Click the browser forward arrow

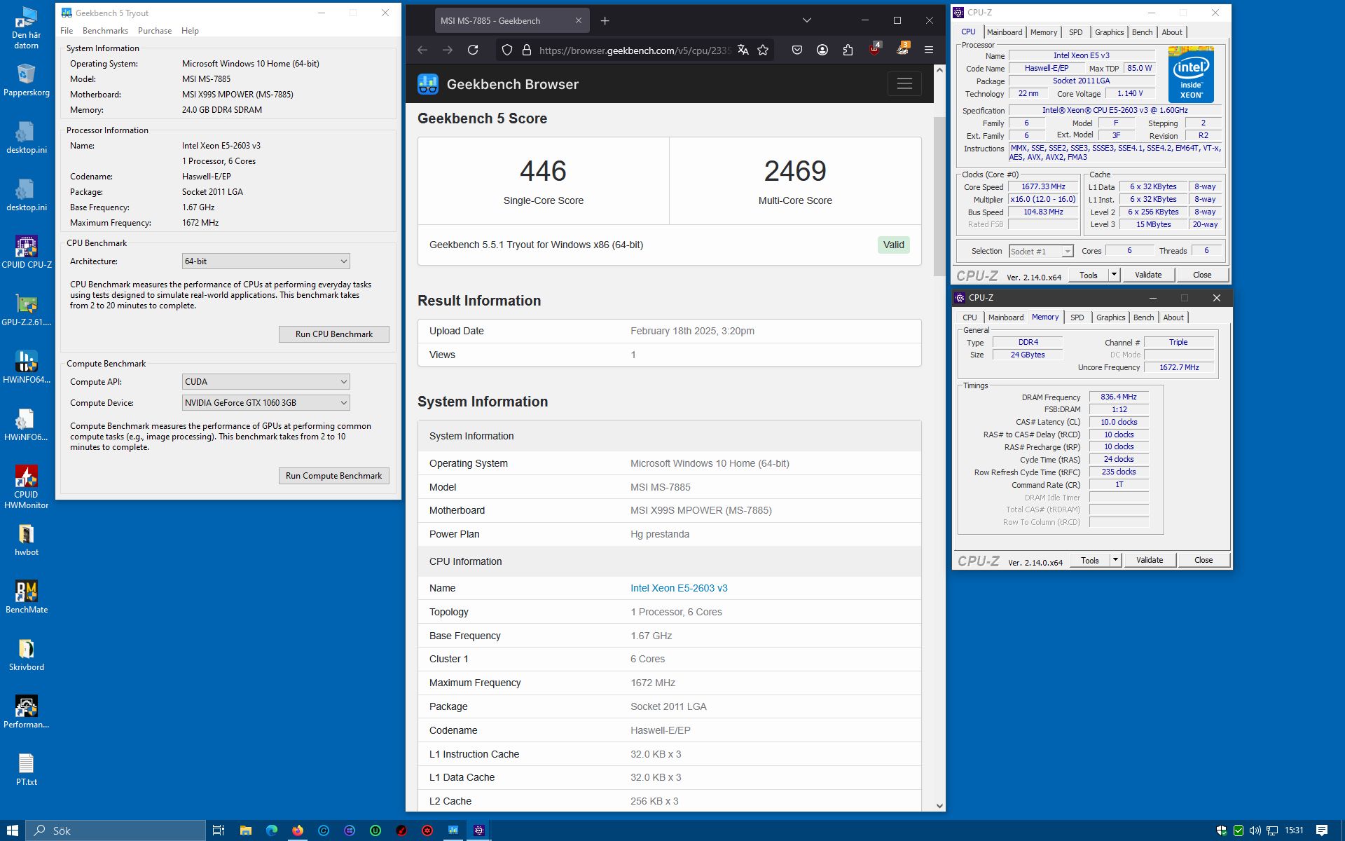click(x=448, y=50)
